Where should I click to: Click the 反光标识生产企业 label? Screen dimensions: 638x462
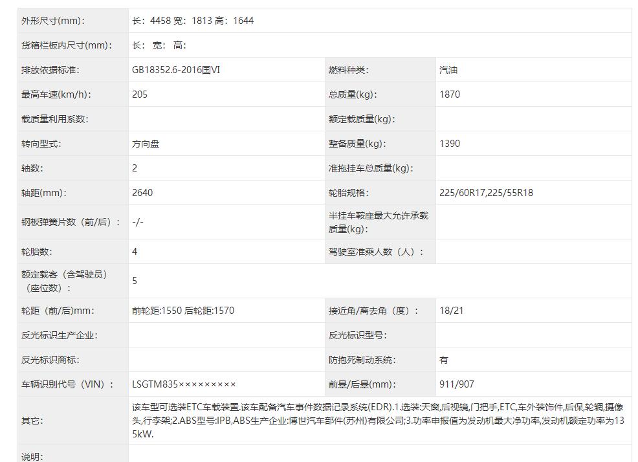(x=59, y=335)
